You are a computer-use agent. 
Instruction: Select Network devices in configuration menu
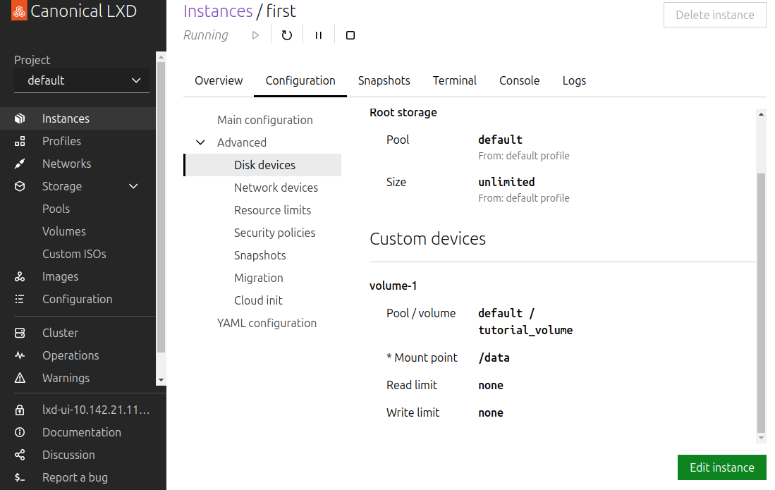(x=276, y=188)
